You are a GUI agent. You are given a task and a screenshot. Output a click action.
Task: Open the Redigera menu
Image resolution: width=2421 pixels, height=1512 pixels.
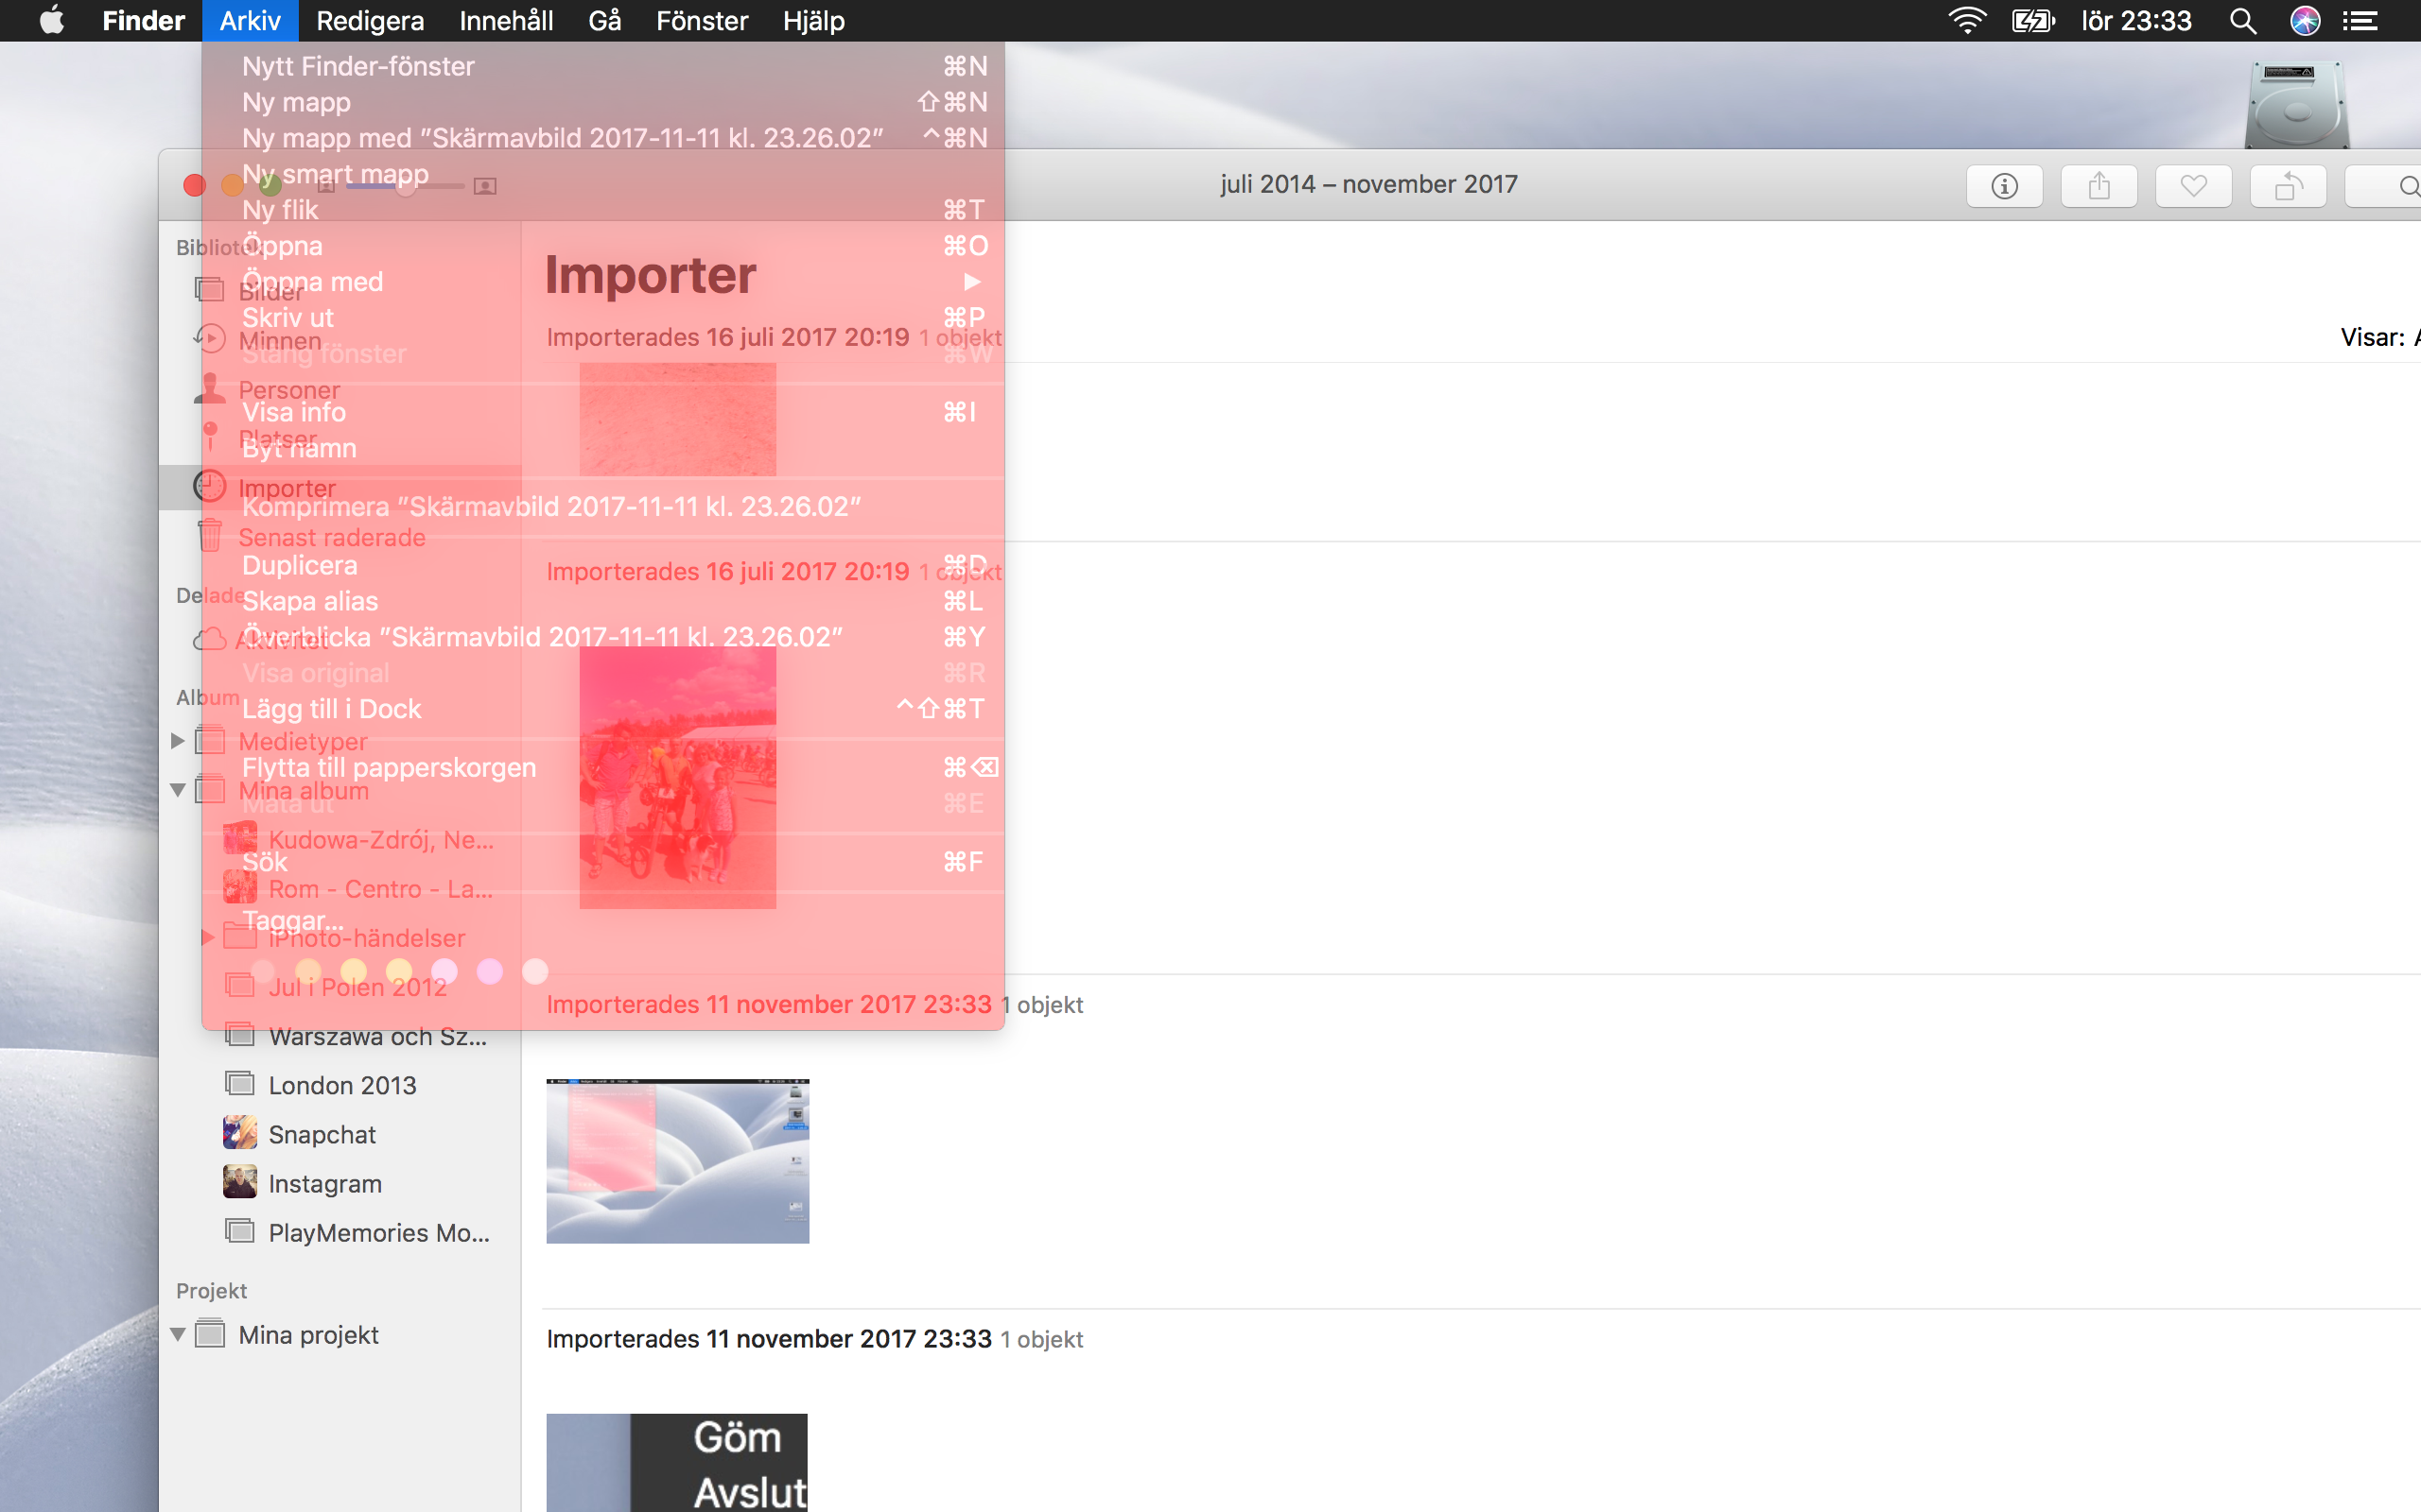pos(369,21)
